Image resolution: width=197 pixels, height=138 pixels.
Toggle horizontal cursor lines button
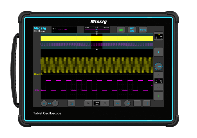click(137, 103)
